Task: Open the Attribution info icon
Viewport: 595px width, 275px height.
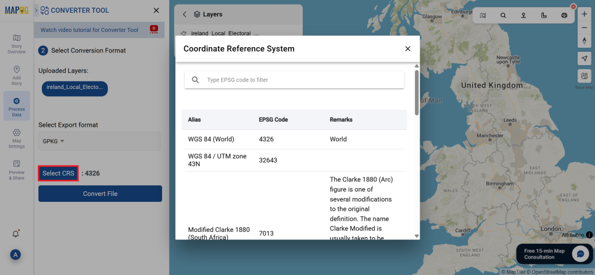Action: tap(589, 235)
